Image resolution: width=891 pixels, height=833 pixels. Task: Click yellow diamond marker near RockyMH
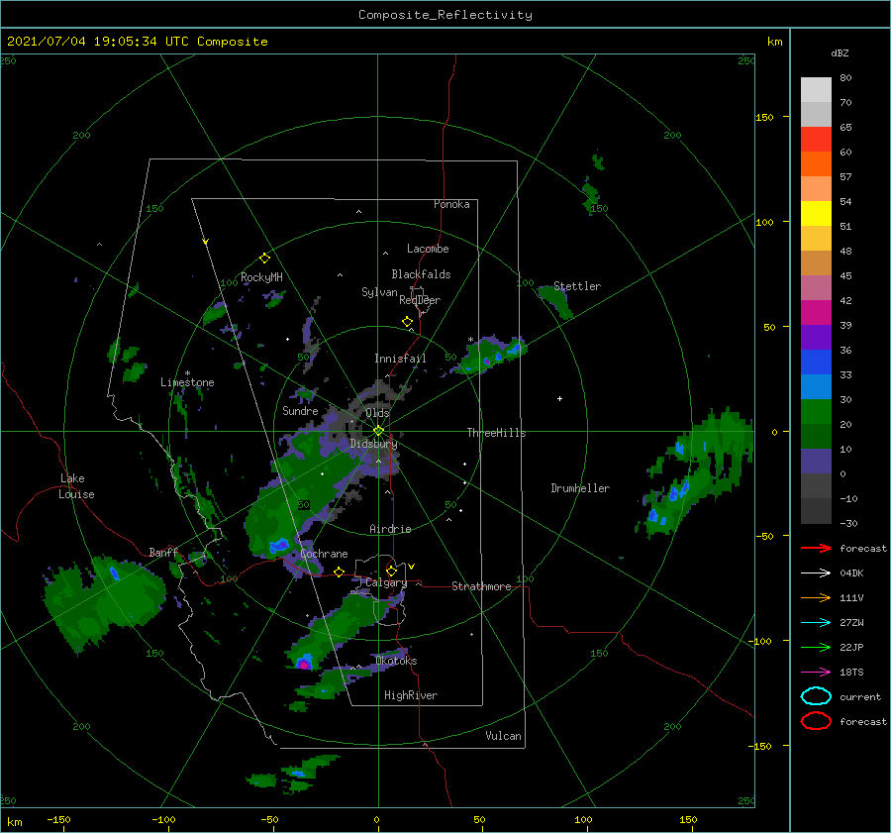coord(264,259)
